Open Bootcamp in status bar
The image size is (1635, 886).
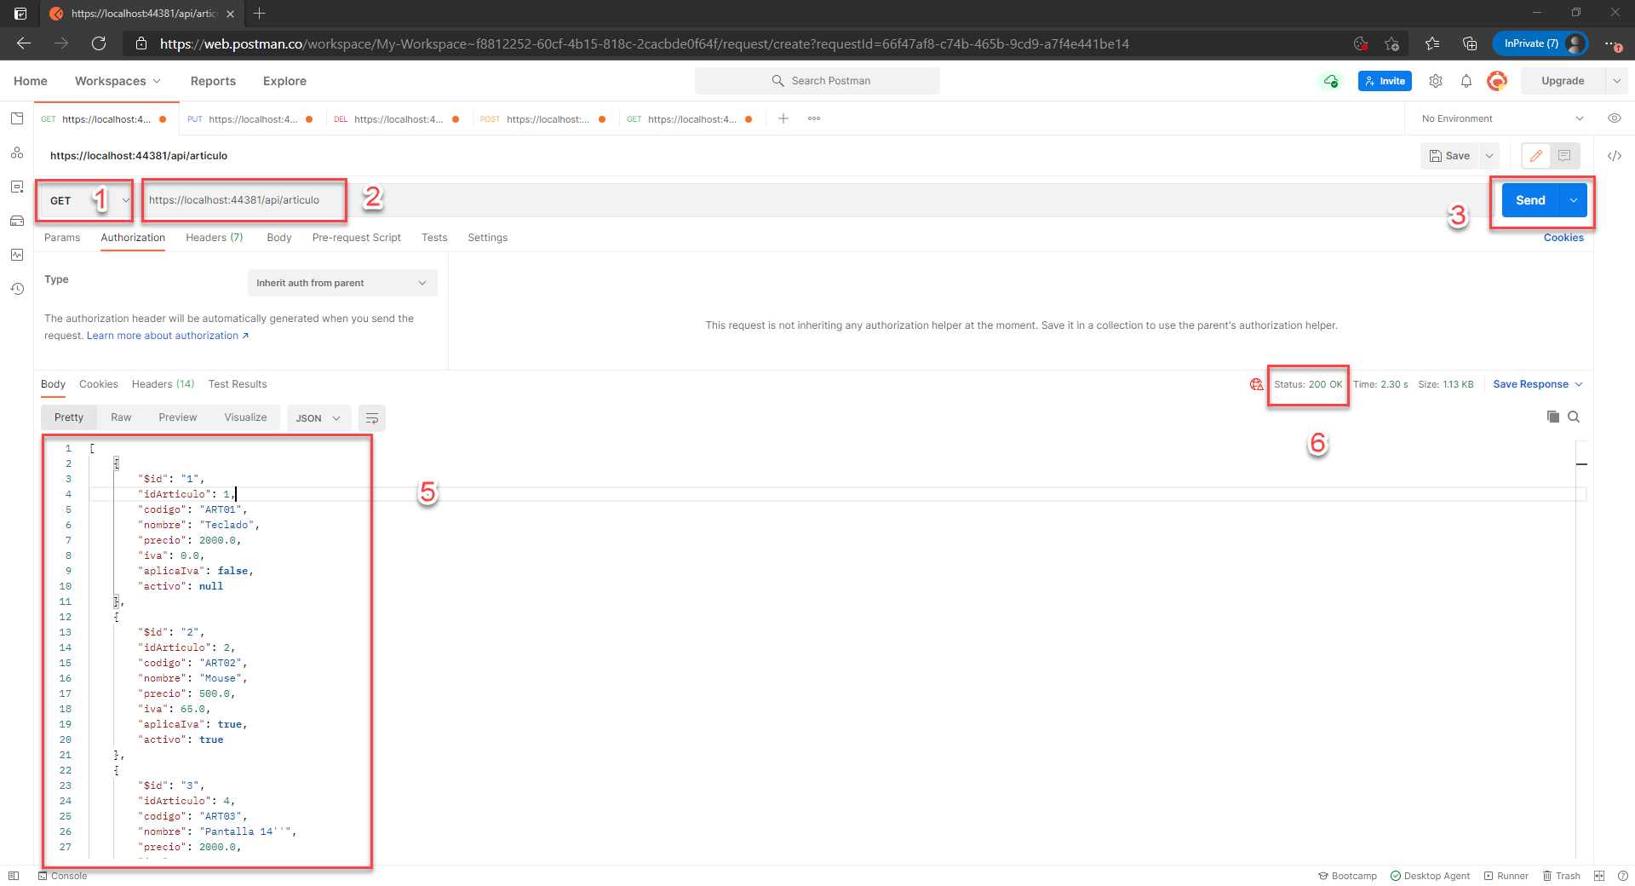(x=1347, y=876)
